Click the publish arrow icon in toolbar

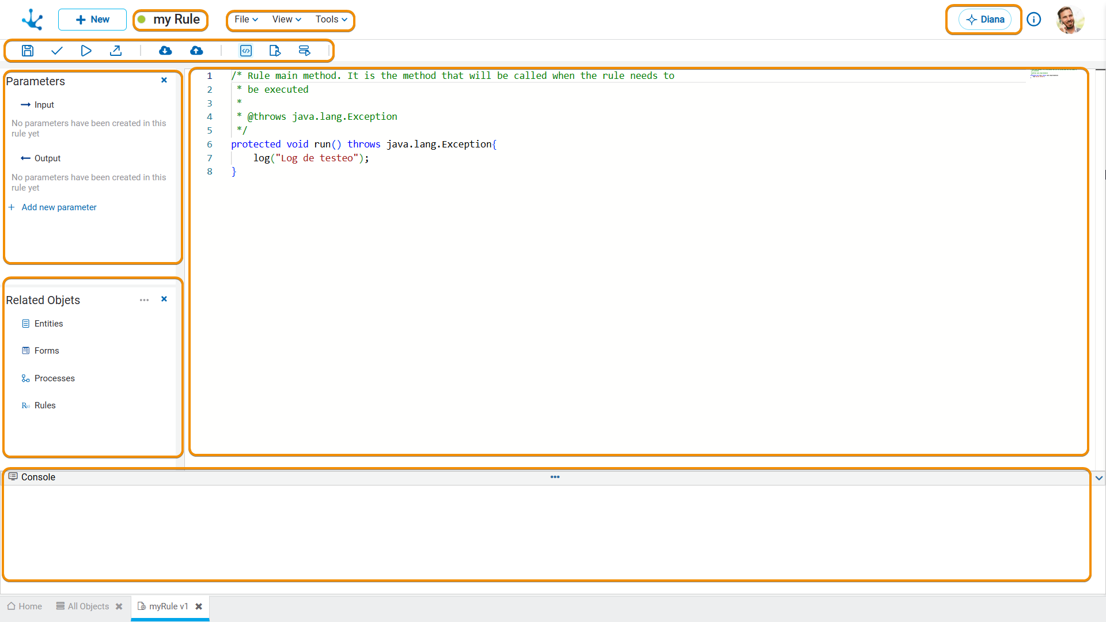[116, 51]
